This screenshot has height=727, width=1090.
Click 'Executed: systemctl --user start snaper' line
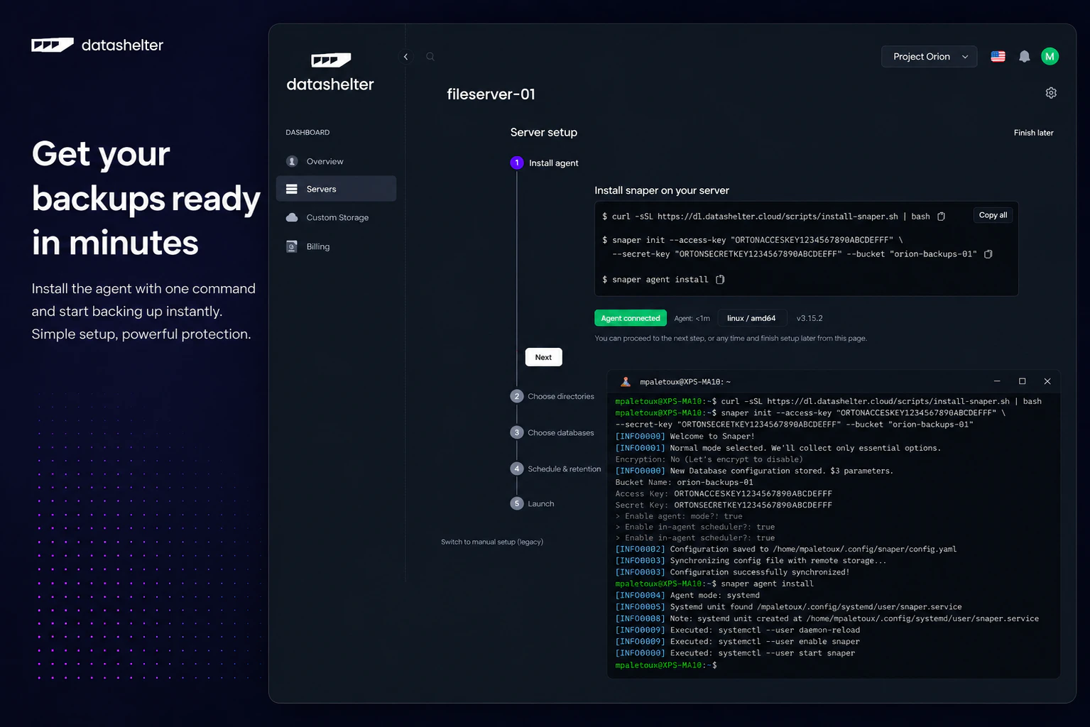(735, 653)
